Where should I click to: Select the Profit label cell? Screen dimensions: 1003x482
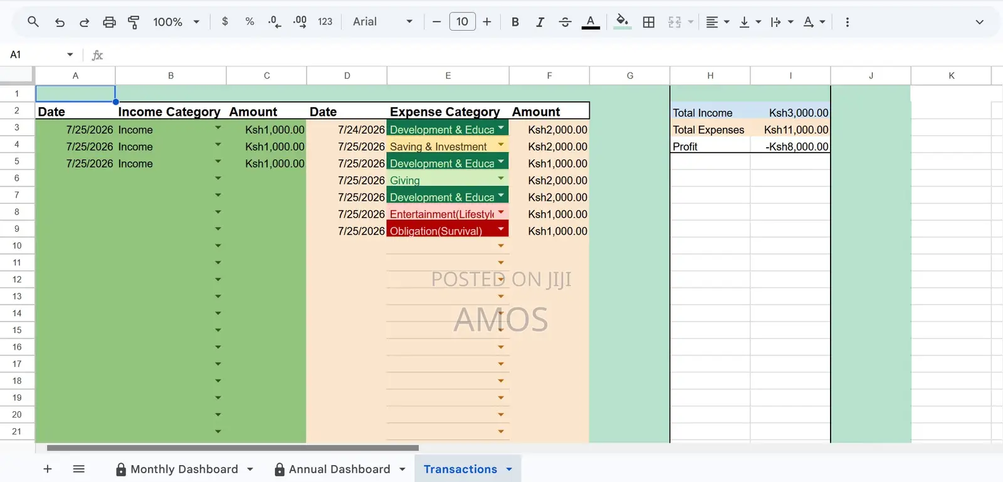coord(710,146)
